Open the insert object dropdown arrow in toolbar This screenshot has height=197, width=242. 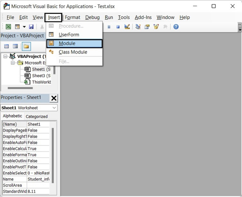(x=24, y=27)
